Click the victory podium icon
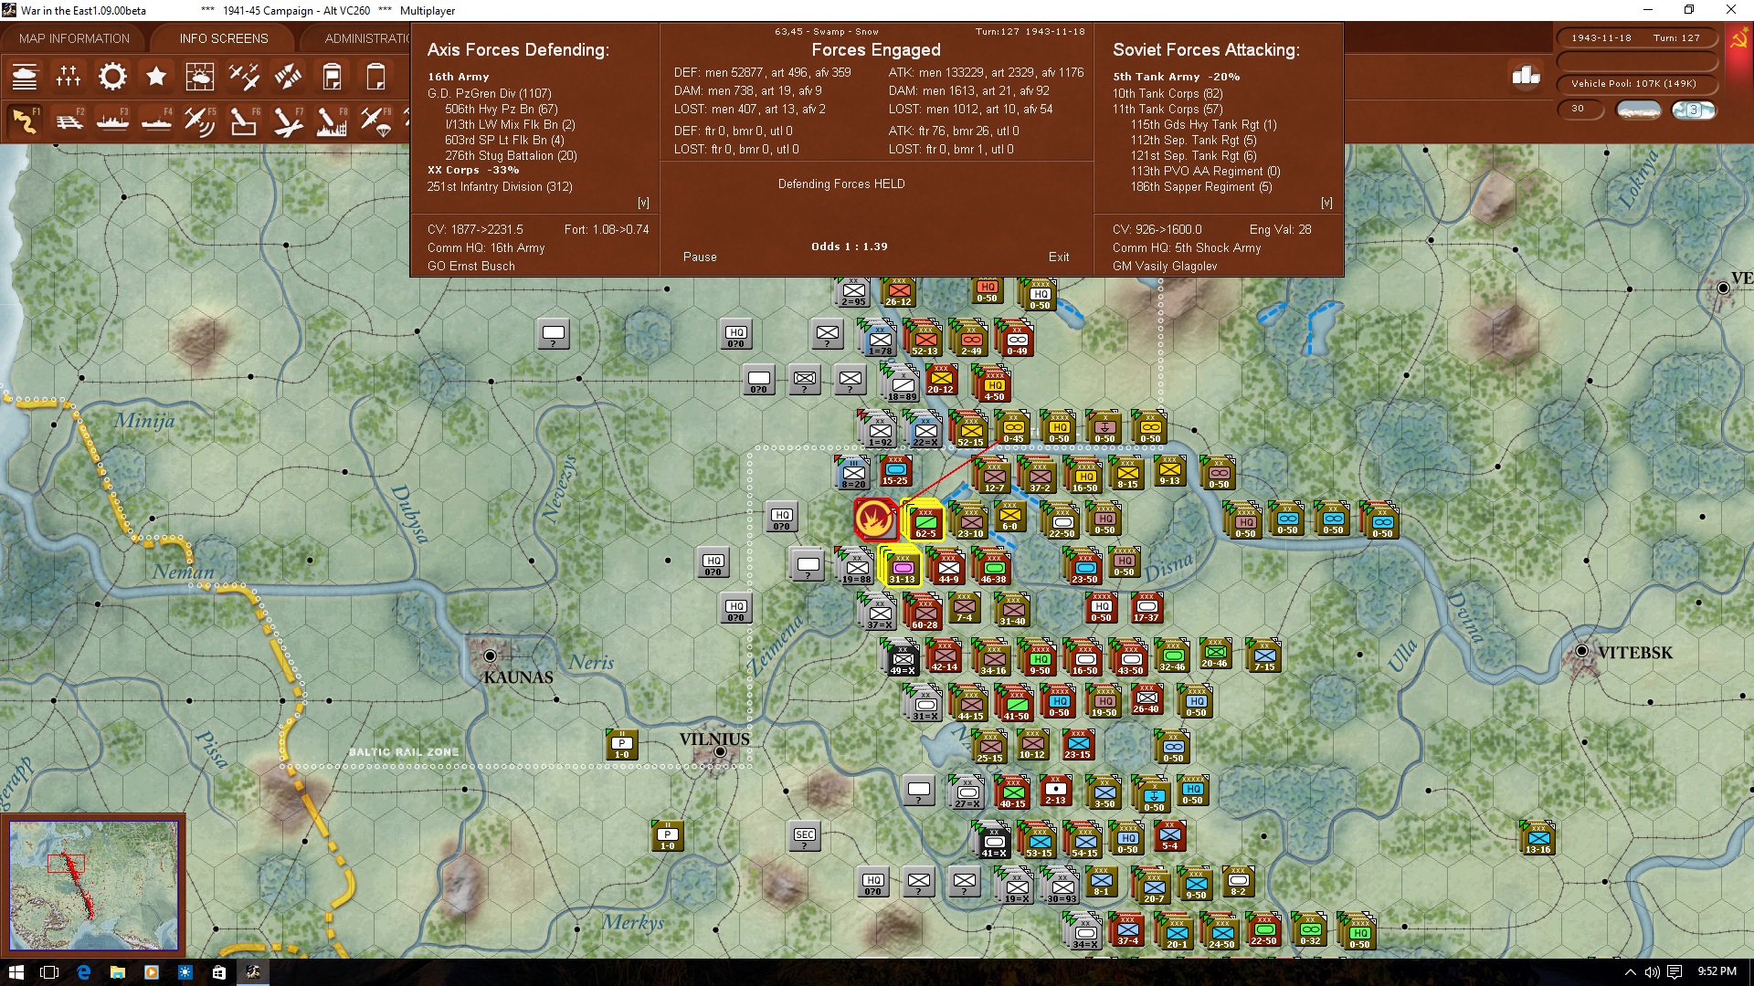 (x=1526, y=76)
